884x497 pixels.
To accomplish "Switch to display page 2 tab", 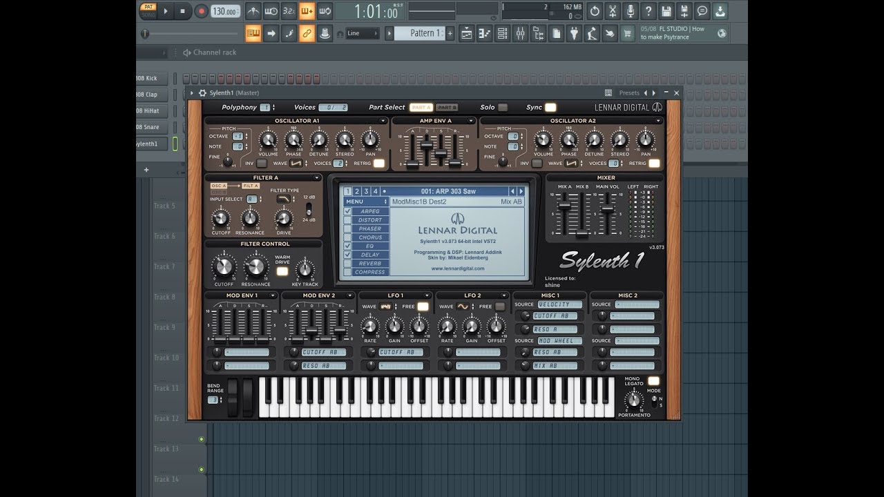I will click(x=357, y=191).
